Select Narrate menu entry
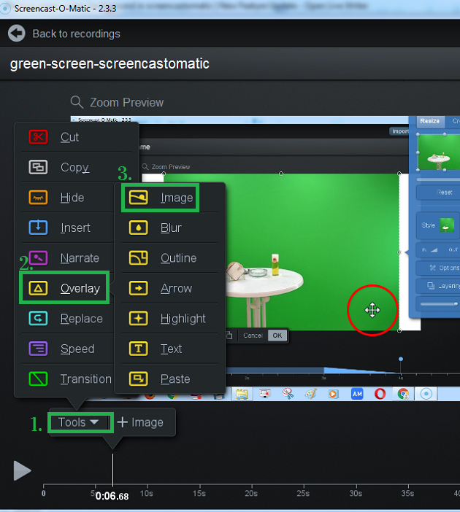The height and width of the screenshot is (512, 460). [68, 258]
